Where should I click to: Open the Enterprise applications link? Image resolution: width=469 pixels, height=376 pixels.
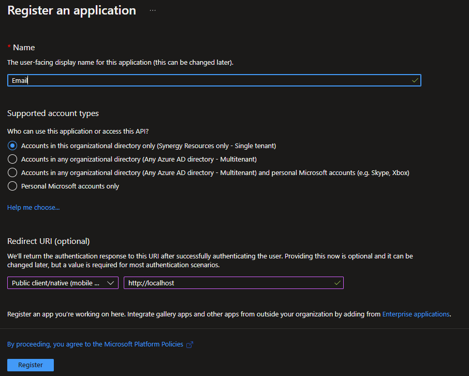(416, 314)
